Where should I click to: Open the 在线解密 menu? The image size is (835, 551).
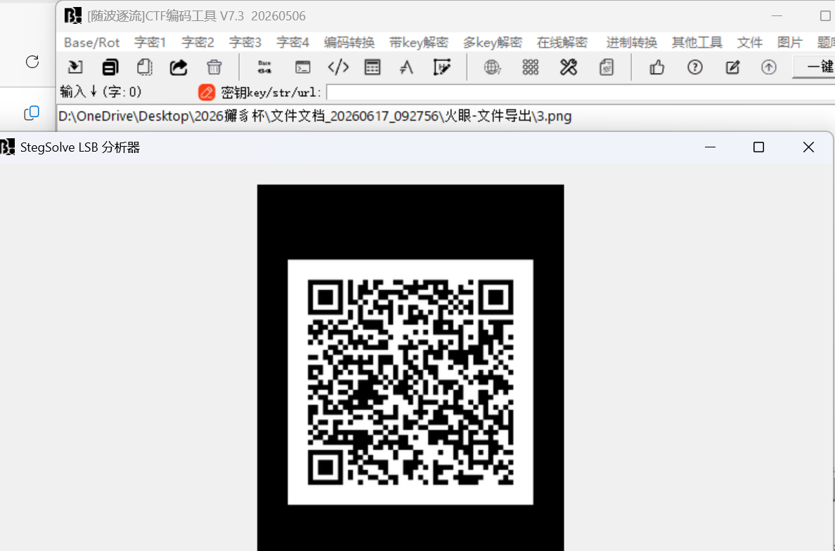point(562,43)
